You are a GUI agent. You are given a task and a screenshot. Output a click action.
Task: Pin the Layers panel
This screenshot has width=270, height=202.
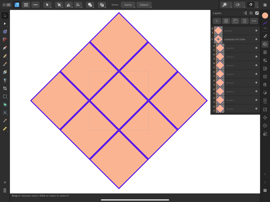(x=257, y=13)
